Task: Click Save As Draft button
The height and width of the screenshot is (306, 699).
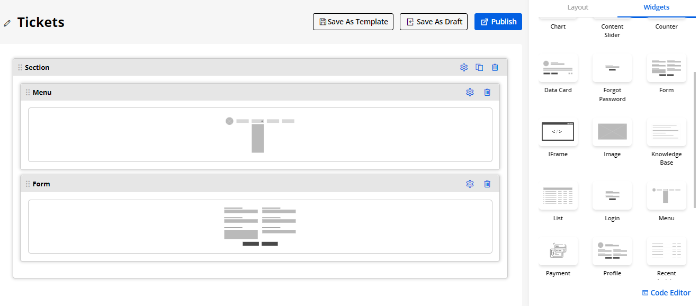Action: coord(434,22)
